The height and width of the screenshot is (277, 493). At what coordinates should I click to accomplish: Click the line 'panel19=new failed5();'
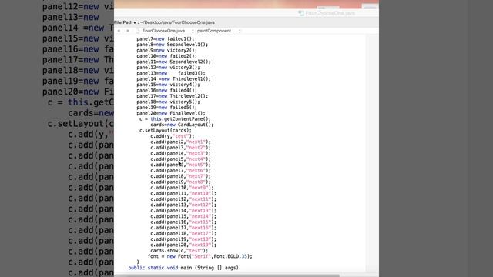pyautogui.click(x=166, y=108)
